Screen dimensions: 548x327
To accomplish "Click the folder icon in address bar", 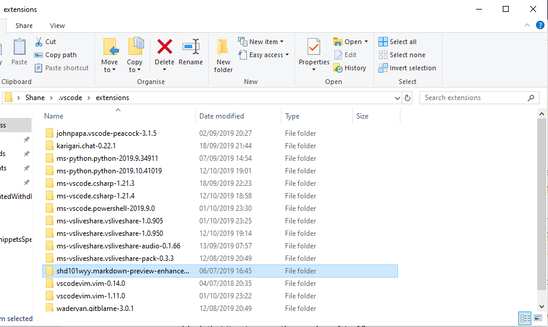I will pyautogui.click(x=9, y=98).
